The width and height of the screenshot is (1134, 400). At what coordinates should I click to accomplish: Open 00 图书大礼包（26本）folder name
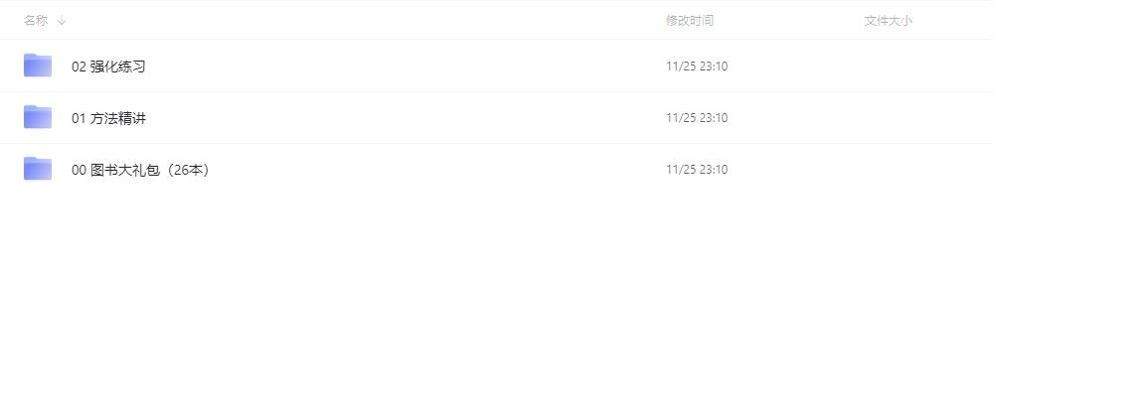coord(140,170)
